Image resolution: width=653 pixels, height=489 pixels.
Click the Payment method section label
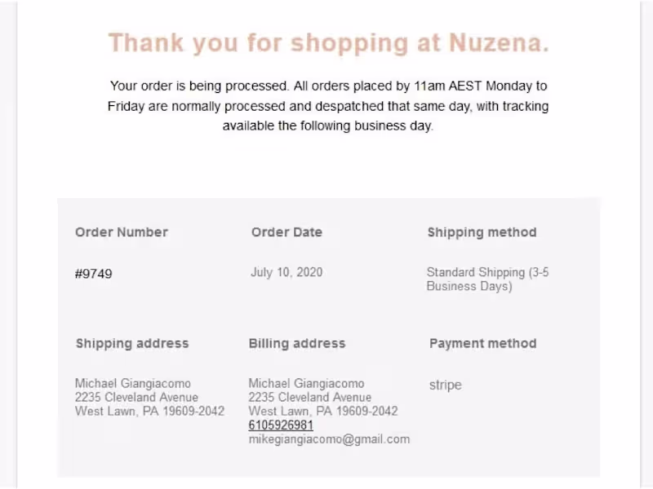tap(482, 343)
